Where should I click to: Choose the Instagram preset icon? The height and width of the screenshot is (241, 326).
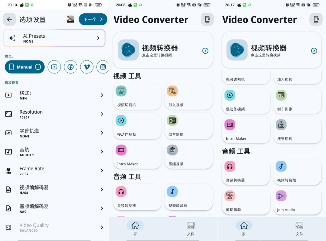click(103, 67)
